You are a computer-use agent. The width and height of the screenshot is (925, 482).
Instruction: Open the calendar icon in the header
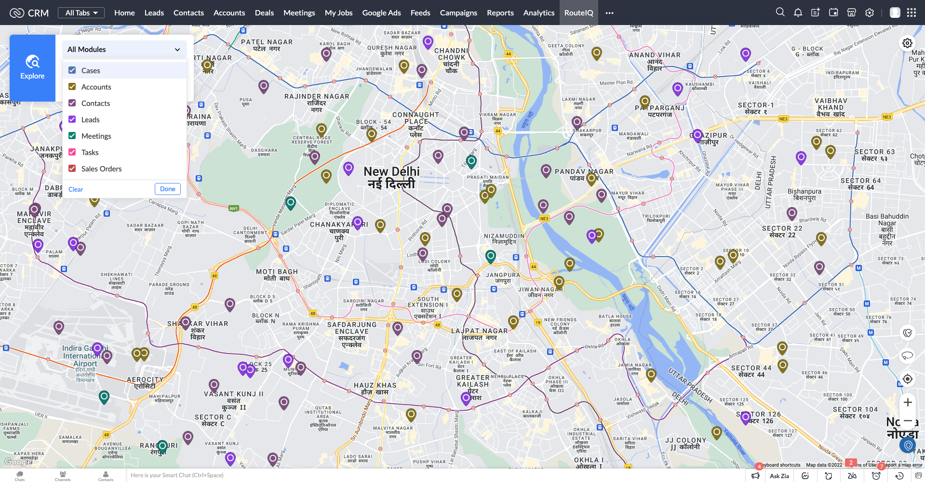(x=833, y=13)
